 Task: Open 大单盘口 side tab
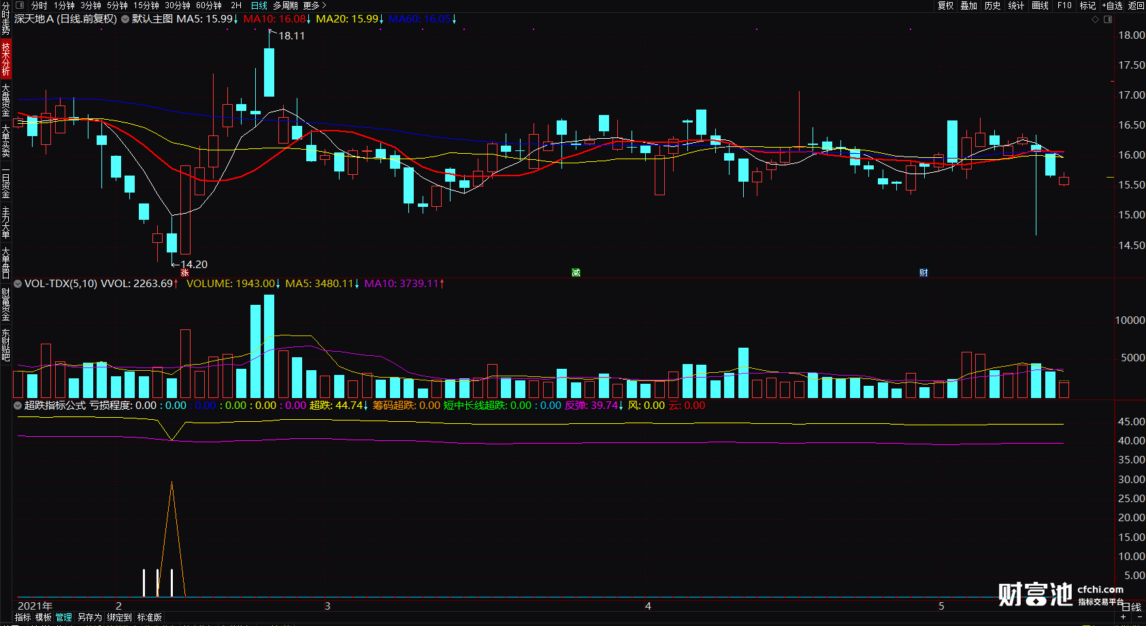click(x=5, y=263)
